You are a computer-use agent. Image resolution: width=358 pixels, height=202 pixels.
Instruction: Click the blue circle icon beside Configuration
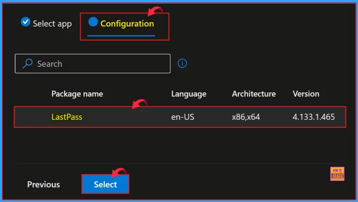click(x=93, y=22)
